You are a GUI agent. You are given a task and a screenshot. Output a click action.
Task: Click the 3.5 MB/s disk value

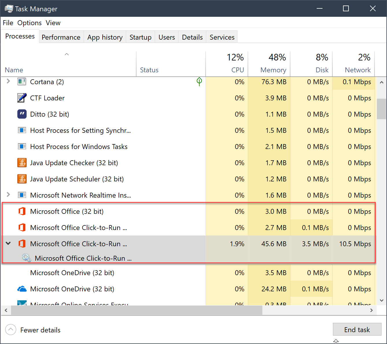pyautogui.click(x=315, y=244)
